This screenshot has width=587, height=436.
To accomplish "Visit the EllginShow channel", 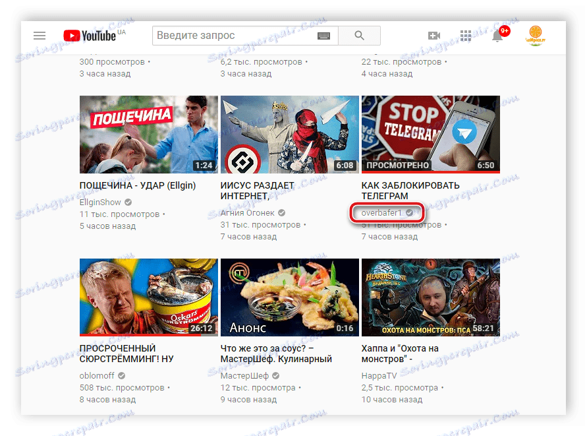I will click(x=100, y=202).
